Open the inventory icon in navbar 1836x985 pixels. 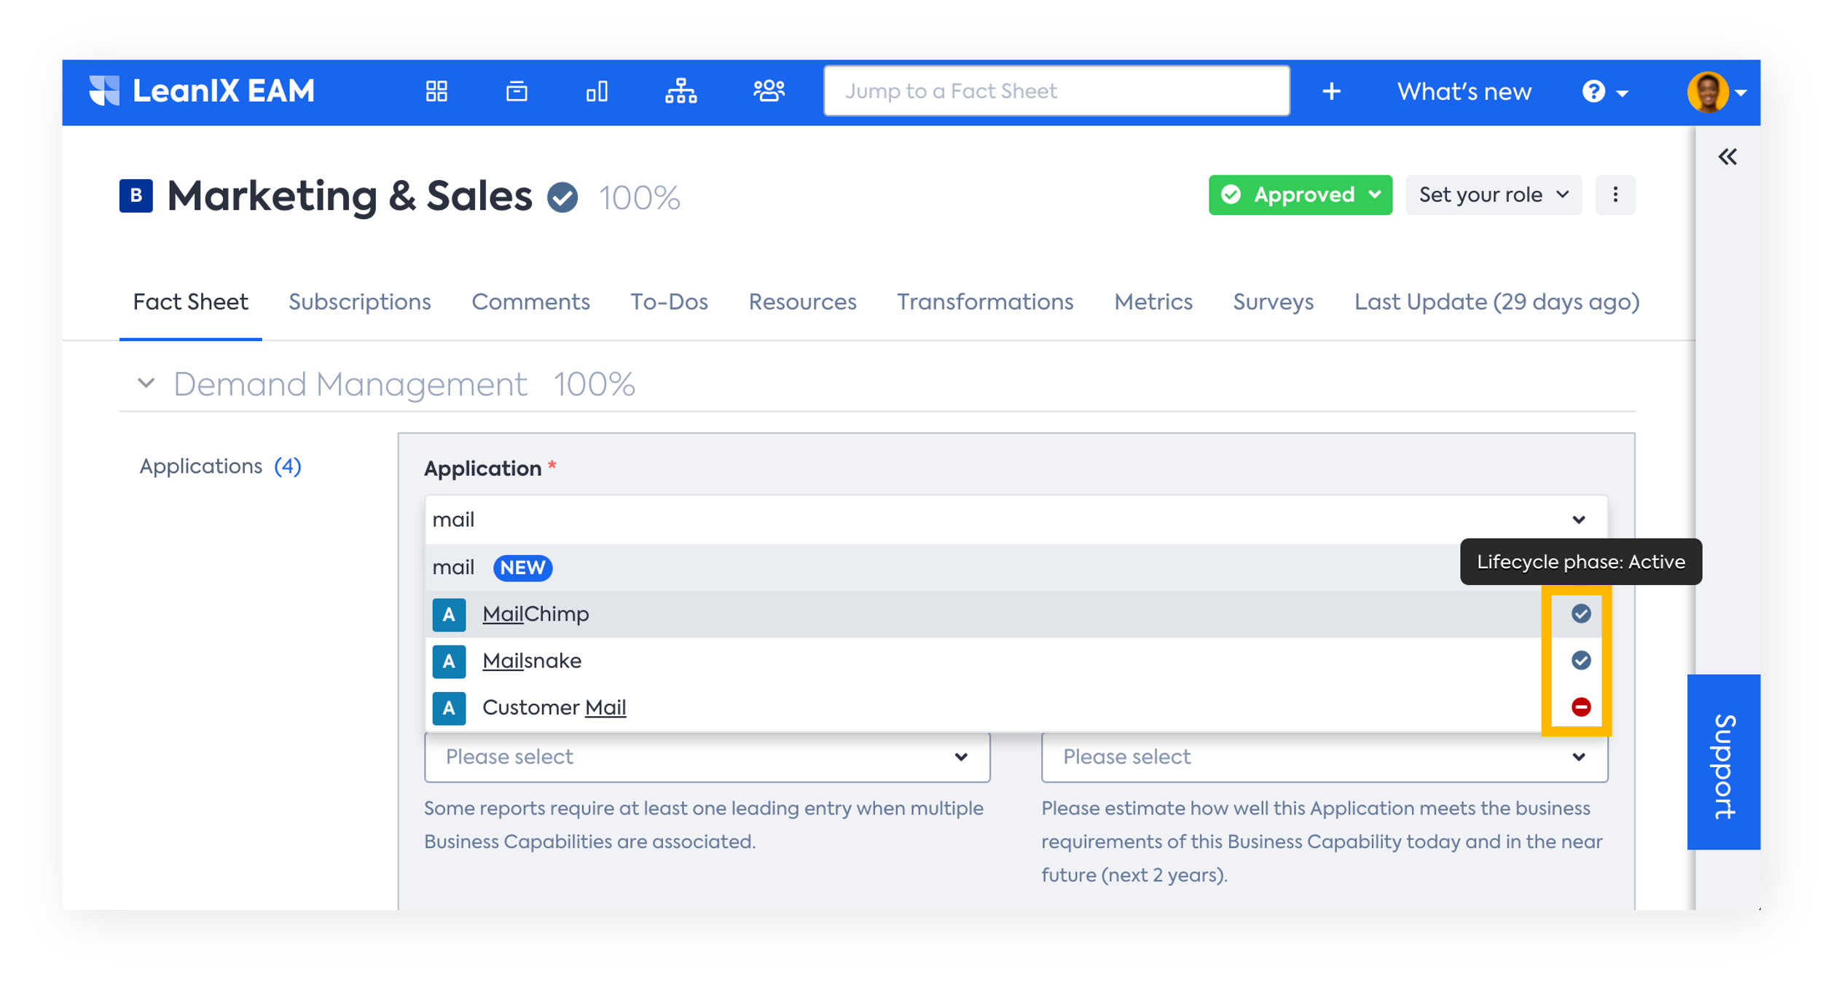pyautogui.click(x=517, y=91)
